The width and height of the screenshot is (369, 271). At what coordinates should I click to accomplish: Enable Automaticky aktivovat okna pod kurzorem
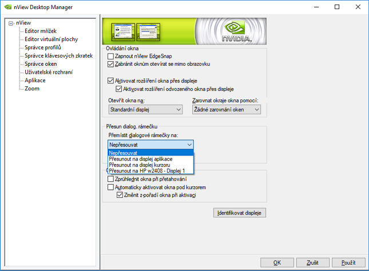[110, 188]
